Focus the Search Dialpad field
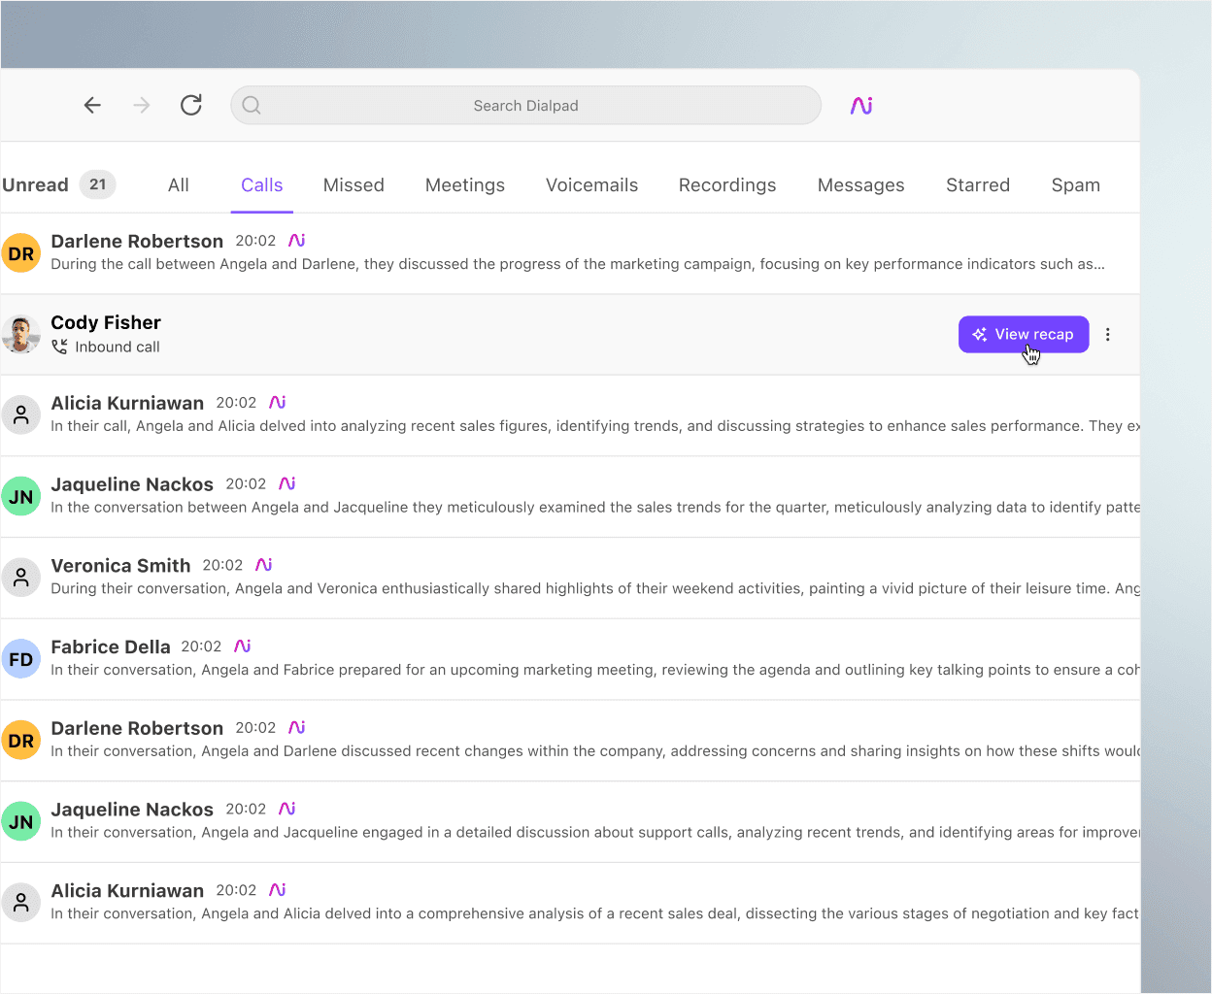The height and width of the screenshot is (994, 1212). (525, 106)
